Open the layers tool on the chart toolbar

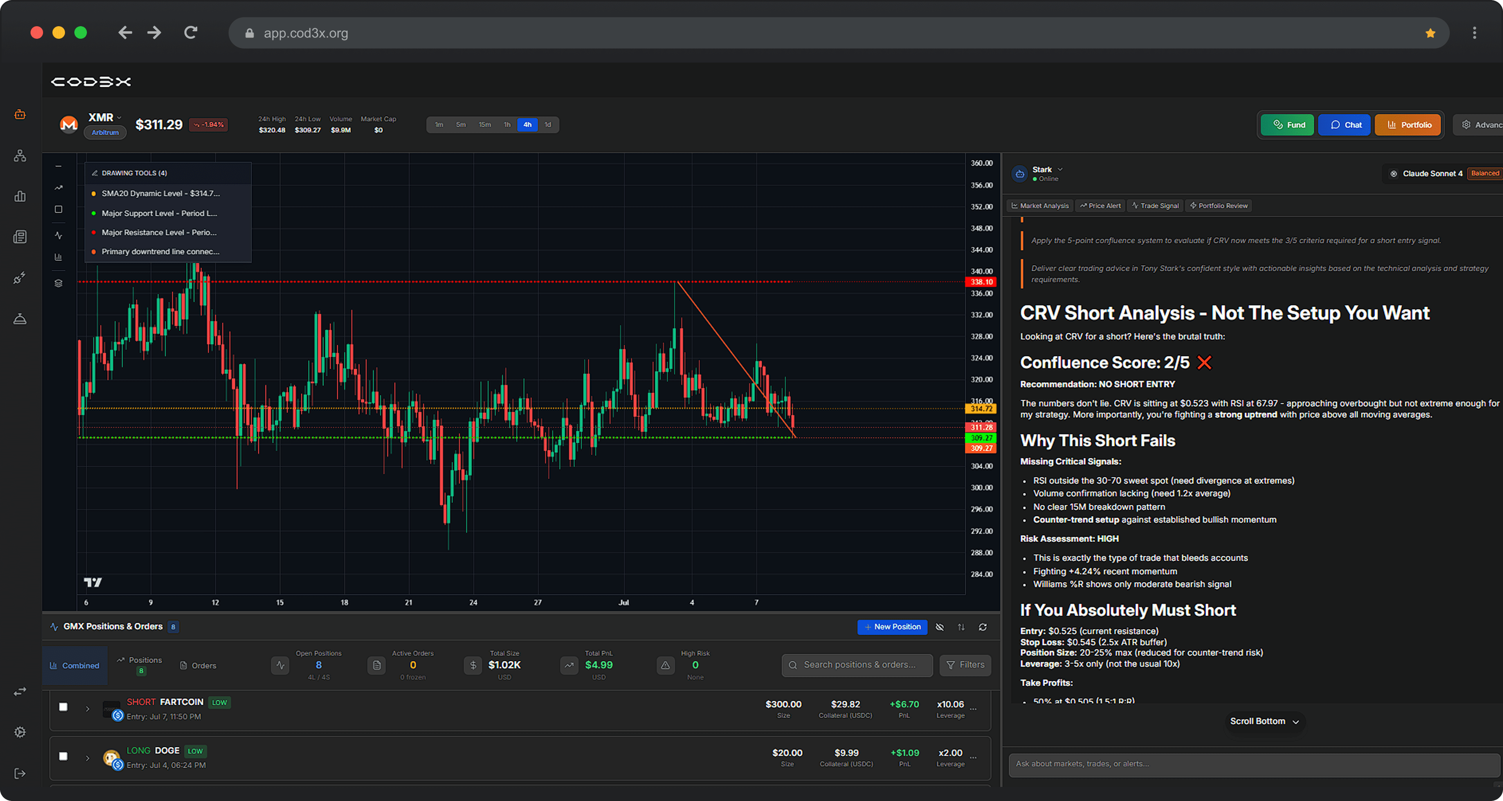pos(58,283)
